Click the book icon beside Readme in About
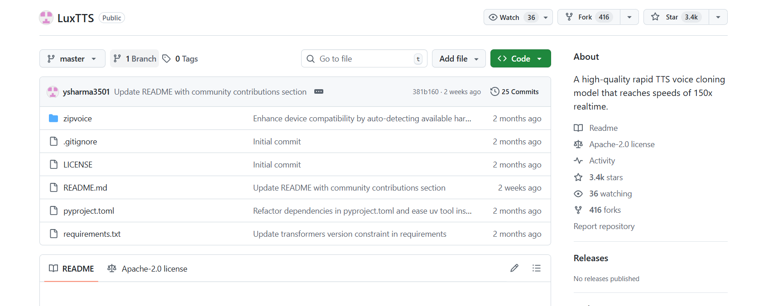Image resolution: width=768 pixels, height=306 pixels. [578, 128]
